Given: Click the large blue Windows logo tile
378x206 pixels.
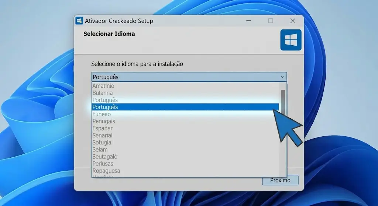Looking at the screenshot, I should click(x=291, y=40).
